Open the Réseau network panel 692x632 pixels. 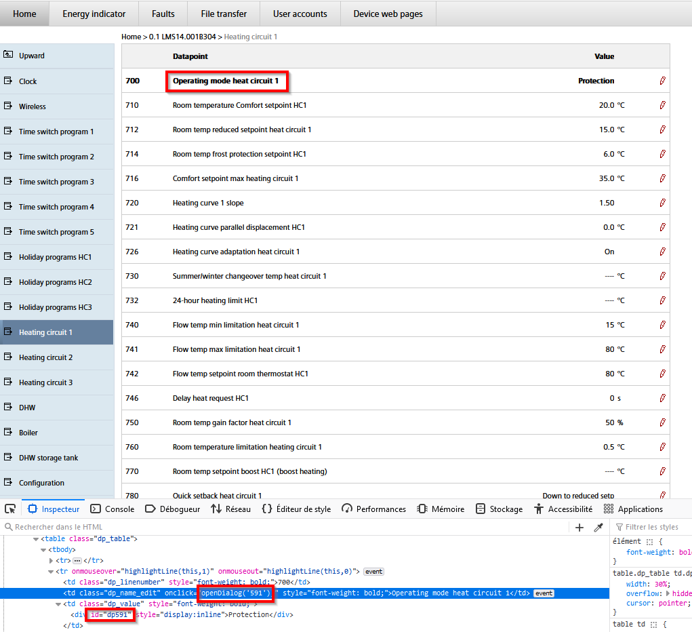pyautogui.click(x=231, y=509)
